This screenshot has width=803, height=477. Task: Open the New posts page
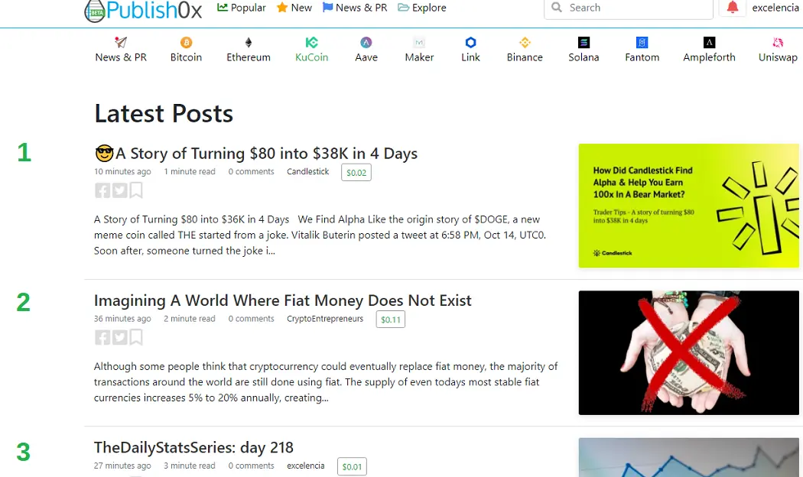pos(294,8)
